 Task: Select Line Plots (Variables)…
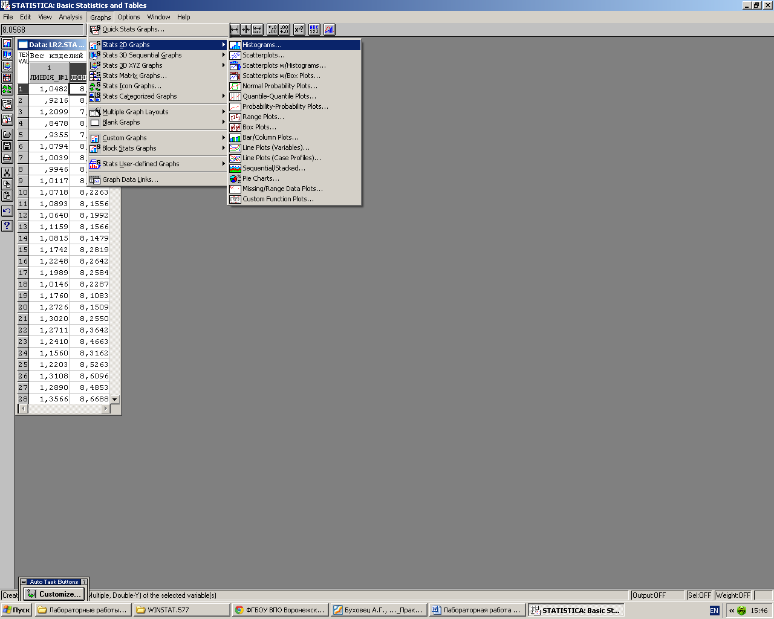click(294, 147)
